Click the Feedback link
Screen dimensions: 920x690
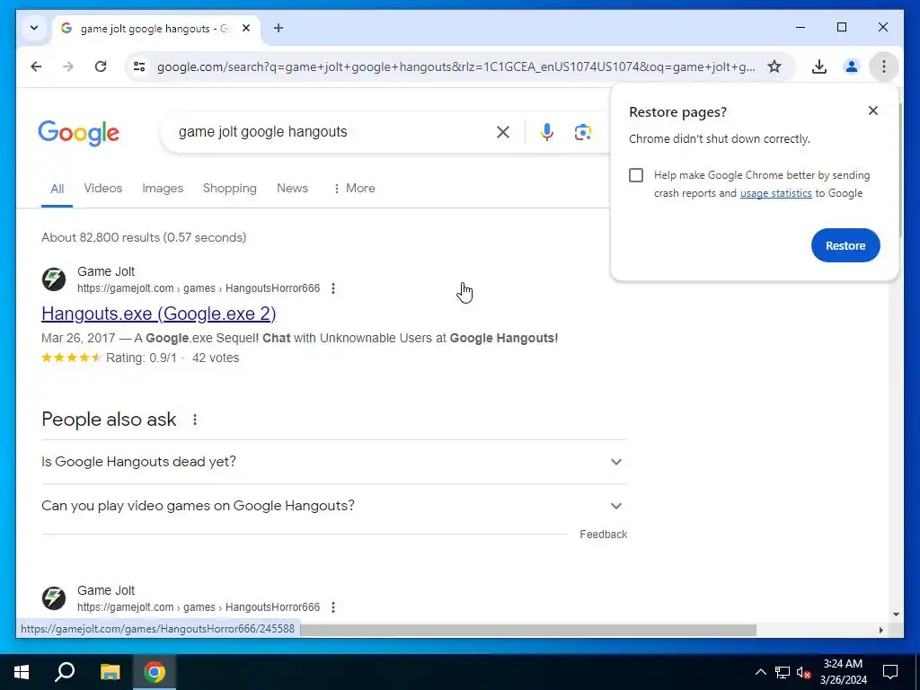[603, 535]
